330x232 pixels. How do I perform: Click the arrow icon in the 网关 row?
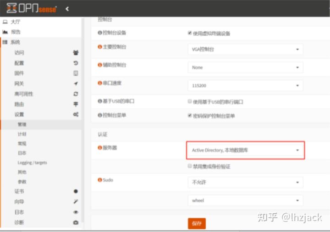pos(76,84)
